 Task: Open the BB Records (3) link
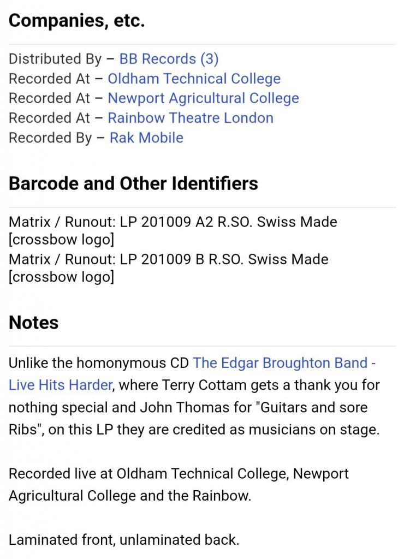click(x=169, y=59)
